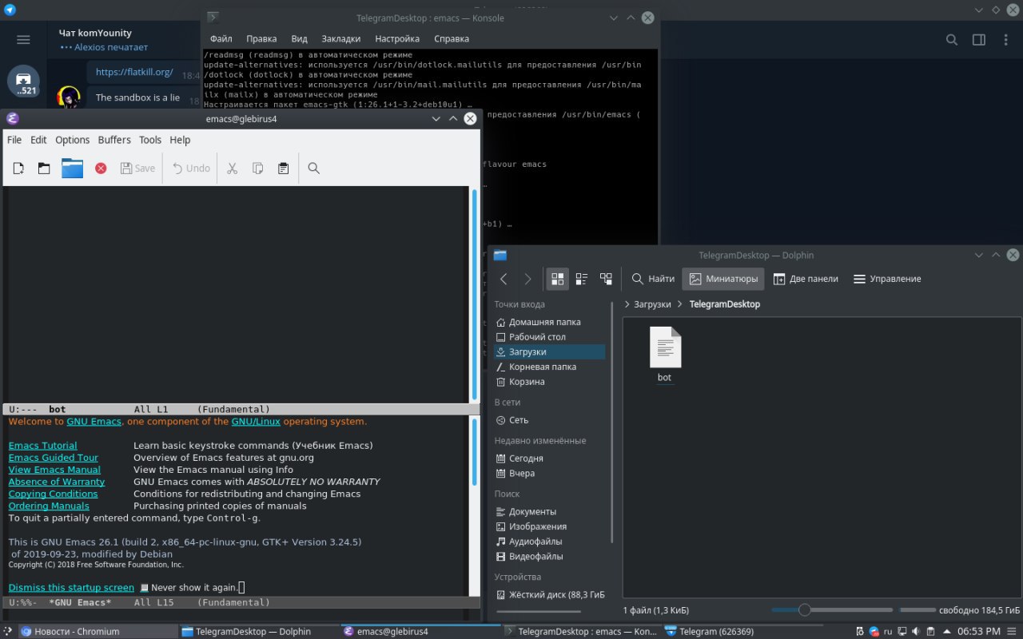
Task: Open directory with the blue folder icon in Emacs
Action: click(x=73, y=169)
